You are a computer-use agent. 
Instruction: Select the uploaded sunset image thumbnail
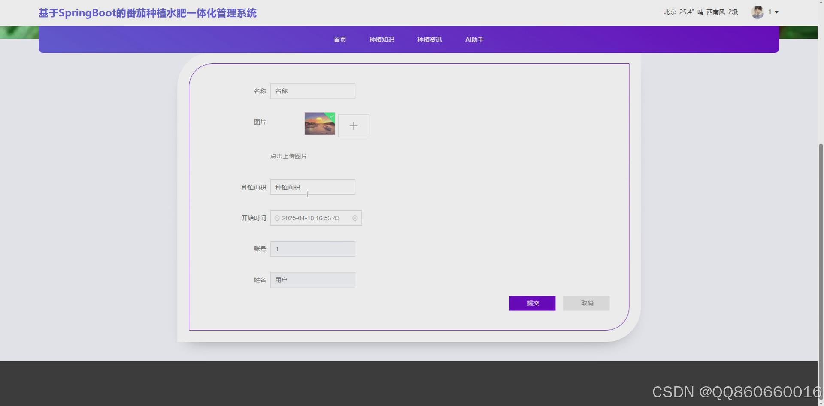click(x=320, y=124)
